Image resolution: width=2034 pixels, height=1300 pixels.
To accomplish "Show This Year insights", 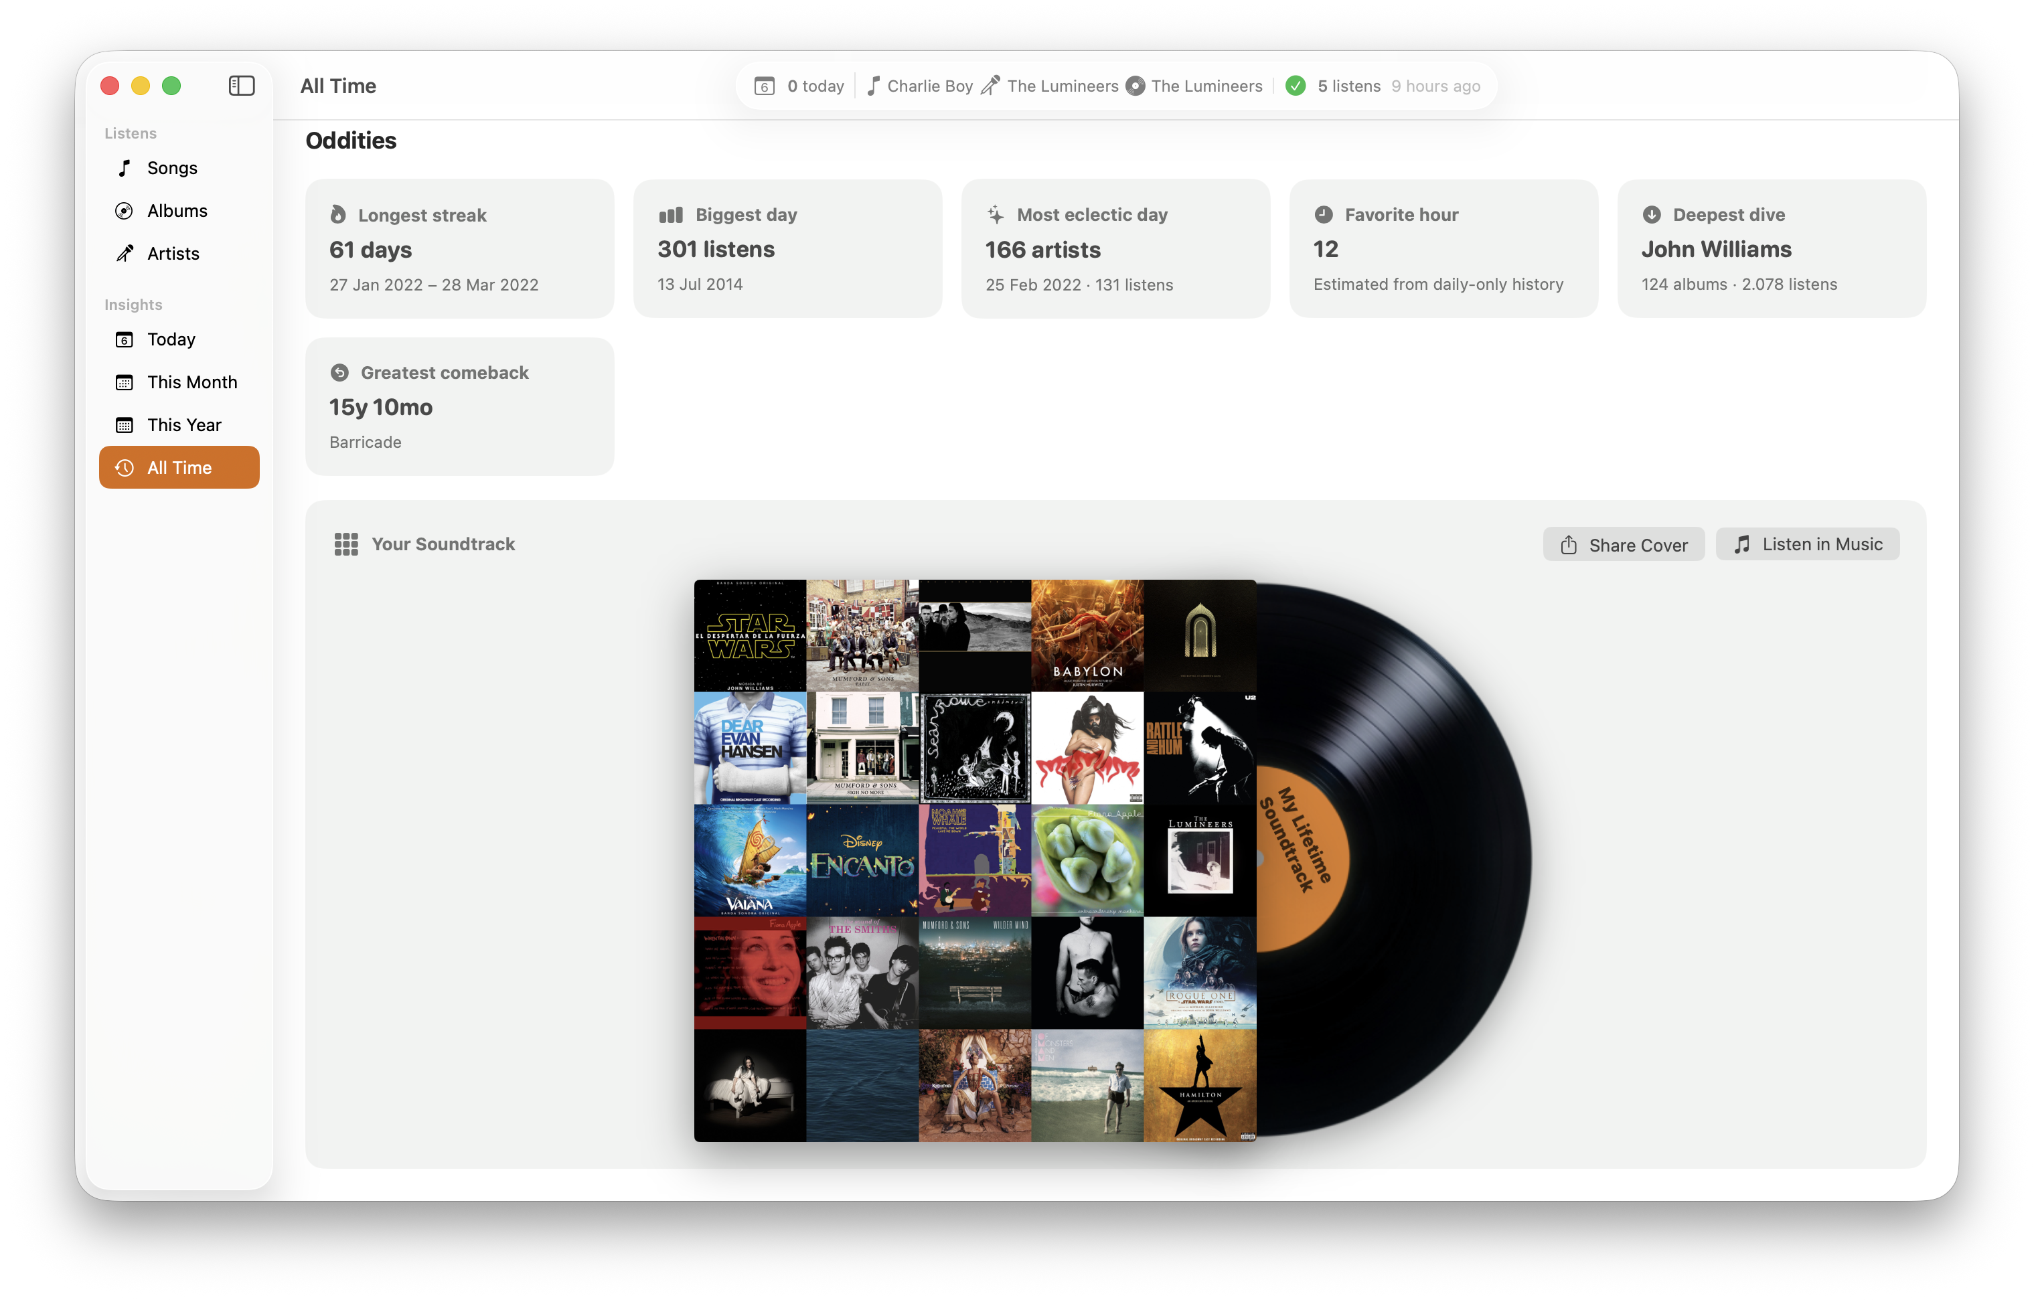I will coord(179,425).
